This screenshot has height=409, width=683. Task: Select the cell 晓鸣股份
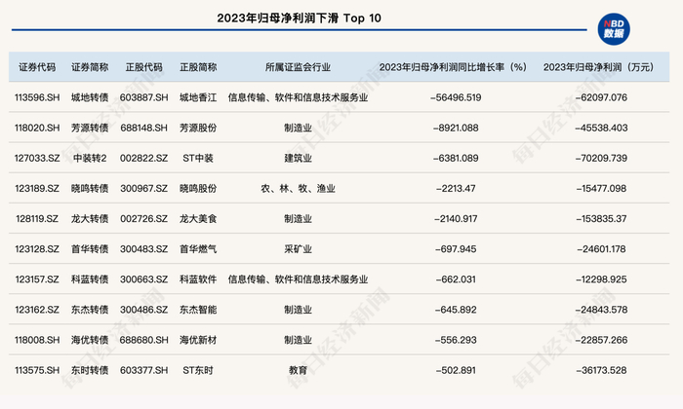pos(198,189)
